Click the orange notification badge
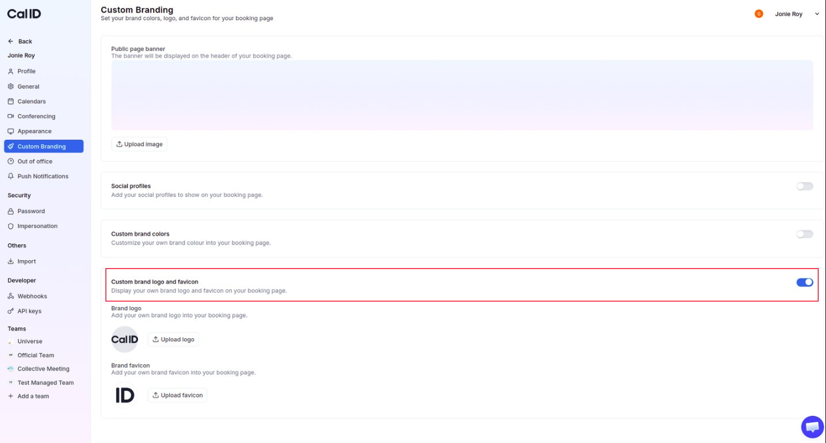Viewport: 826px width, 443px height. [759, 14]
